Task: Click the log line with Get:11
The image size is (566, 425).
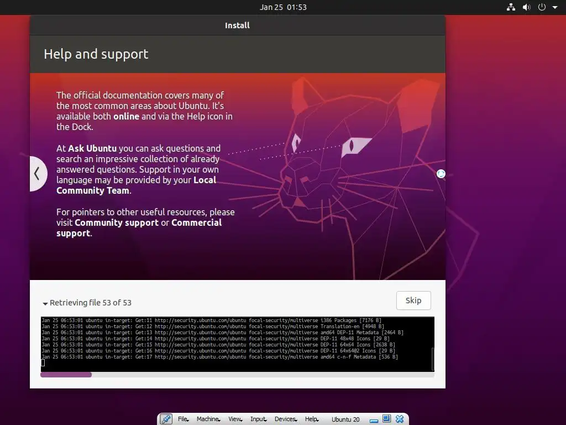Action: 212,320
